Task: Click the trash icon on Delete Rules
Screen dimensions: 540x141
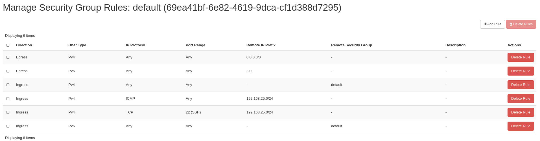Action: 511,24
